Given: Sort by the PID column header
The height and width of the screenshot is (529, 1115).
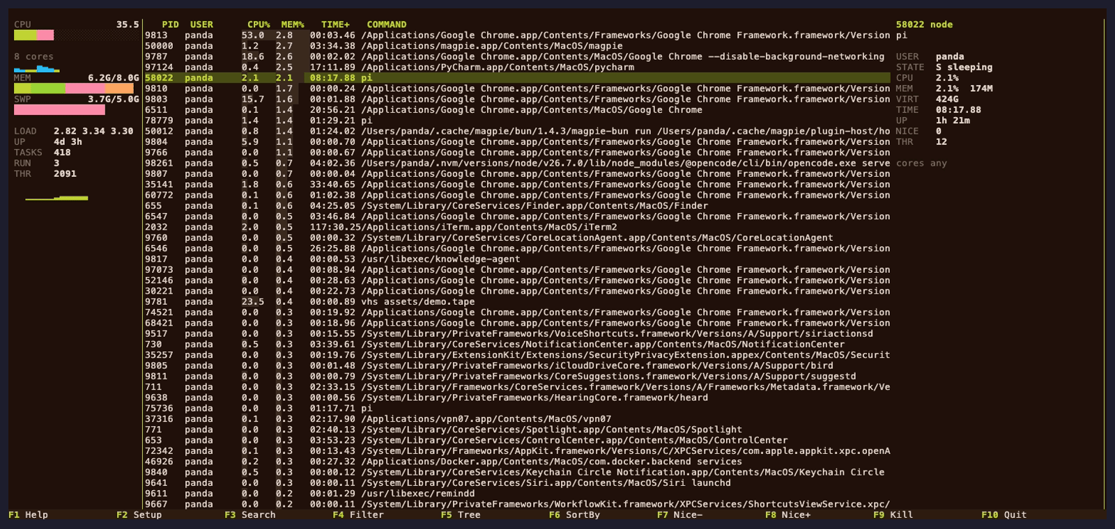Looking at the screenshot, I should (170, 24).
